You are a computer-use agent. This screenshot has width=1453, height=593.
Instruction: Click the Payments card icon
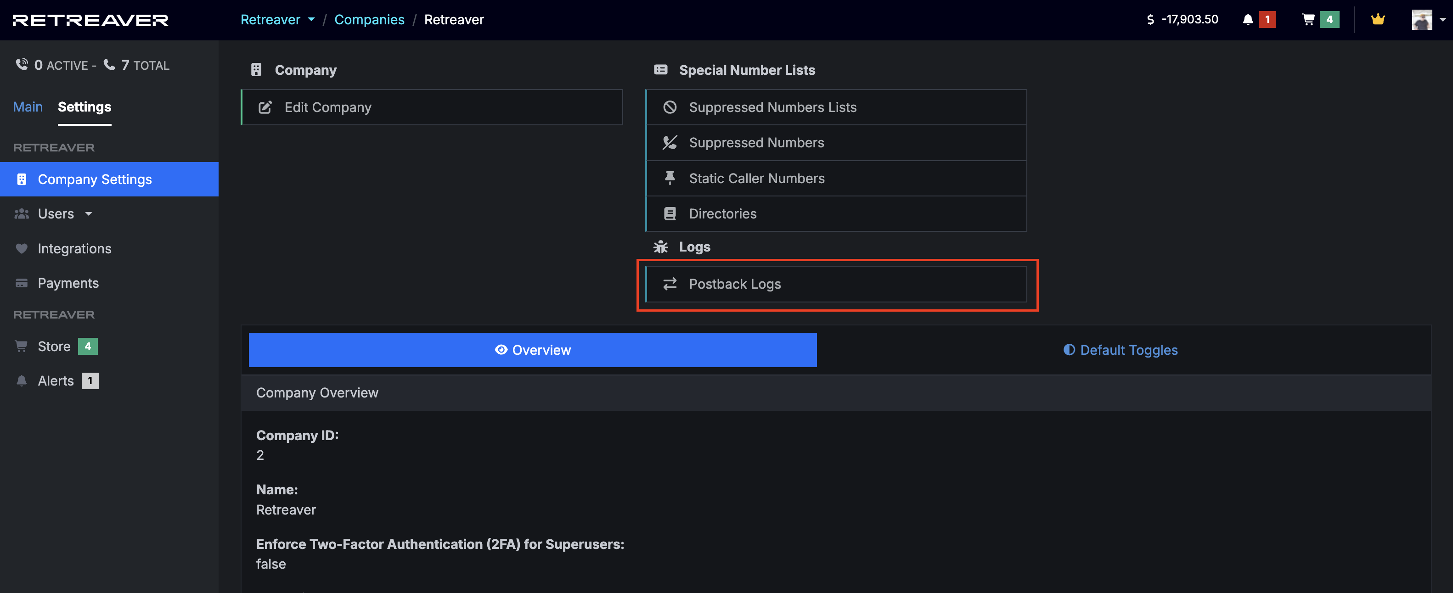(22, 283)
